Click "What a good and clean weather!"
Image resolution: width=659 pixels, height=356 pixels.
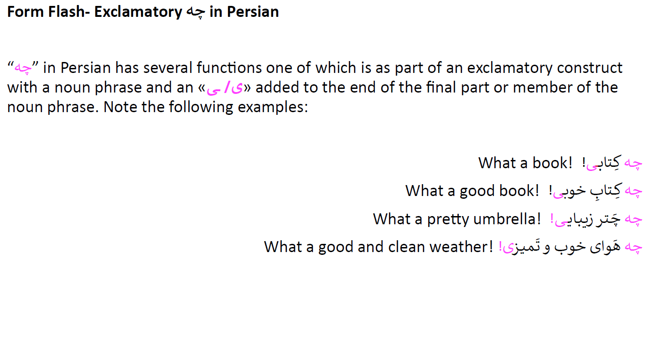pos(379,247)
